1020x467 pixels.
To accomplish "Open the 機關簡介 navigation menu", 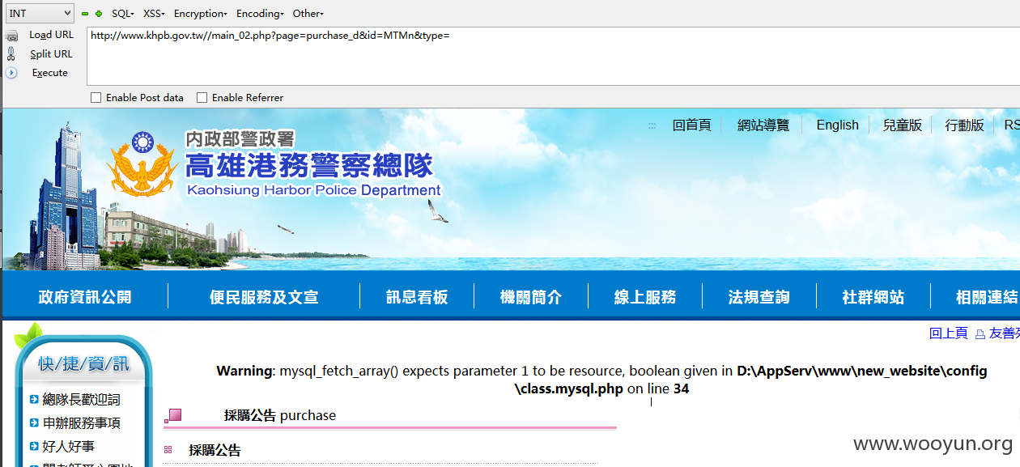I will point(531,297).
